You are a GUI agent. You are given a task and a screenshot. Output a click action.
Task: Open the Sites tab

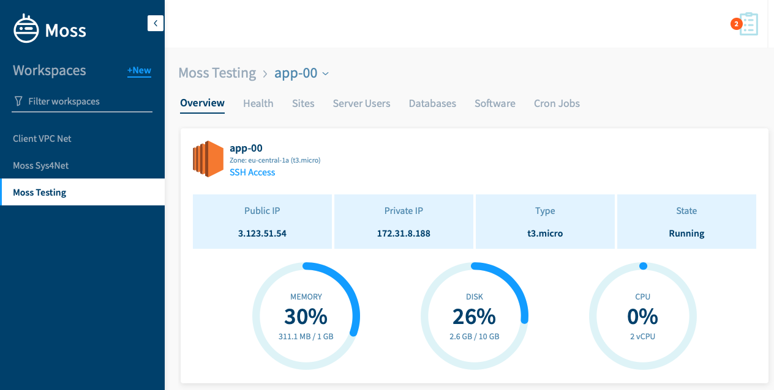(303, 103)
